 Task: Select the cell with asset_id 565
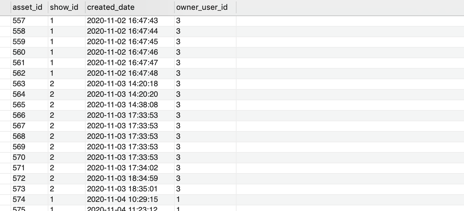click(x=19, y=105)
